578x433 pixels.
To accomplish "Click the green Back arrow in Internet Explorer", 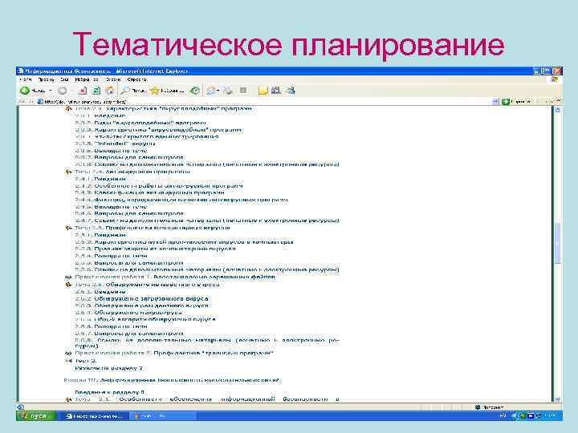I will [25, 90].
